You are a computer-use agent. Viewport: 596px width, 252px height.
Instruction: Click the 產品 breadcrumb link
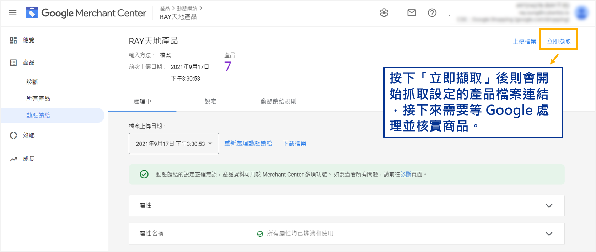pos(165,8)
